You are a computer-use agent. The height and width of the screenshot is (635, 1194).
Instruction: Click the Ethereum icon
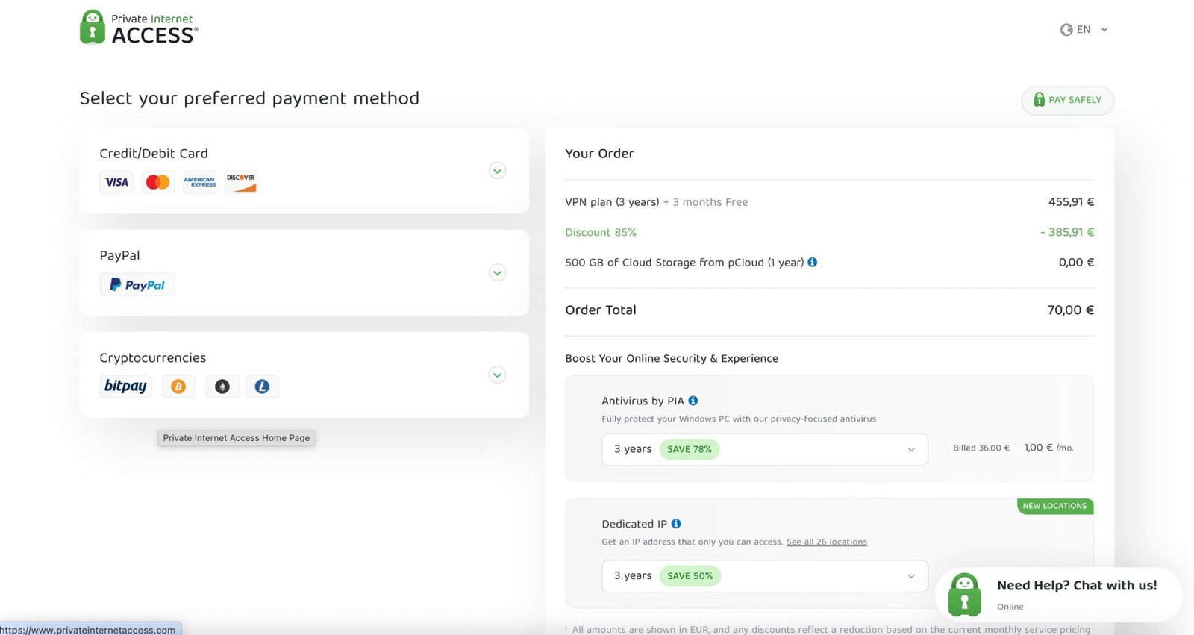pos(222,387)
